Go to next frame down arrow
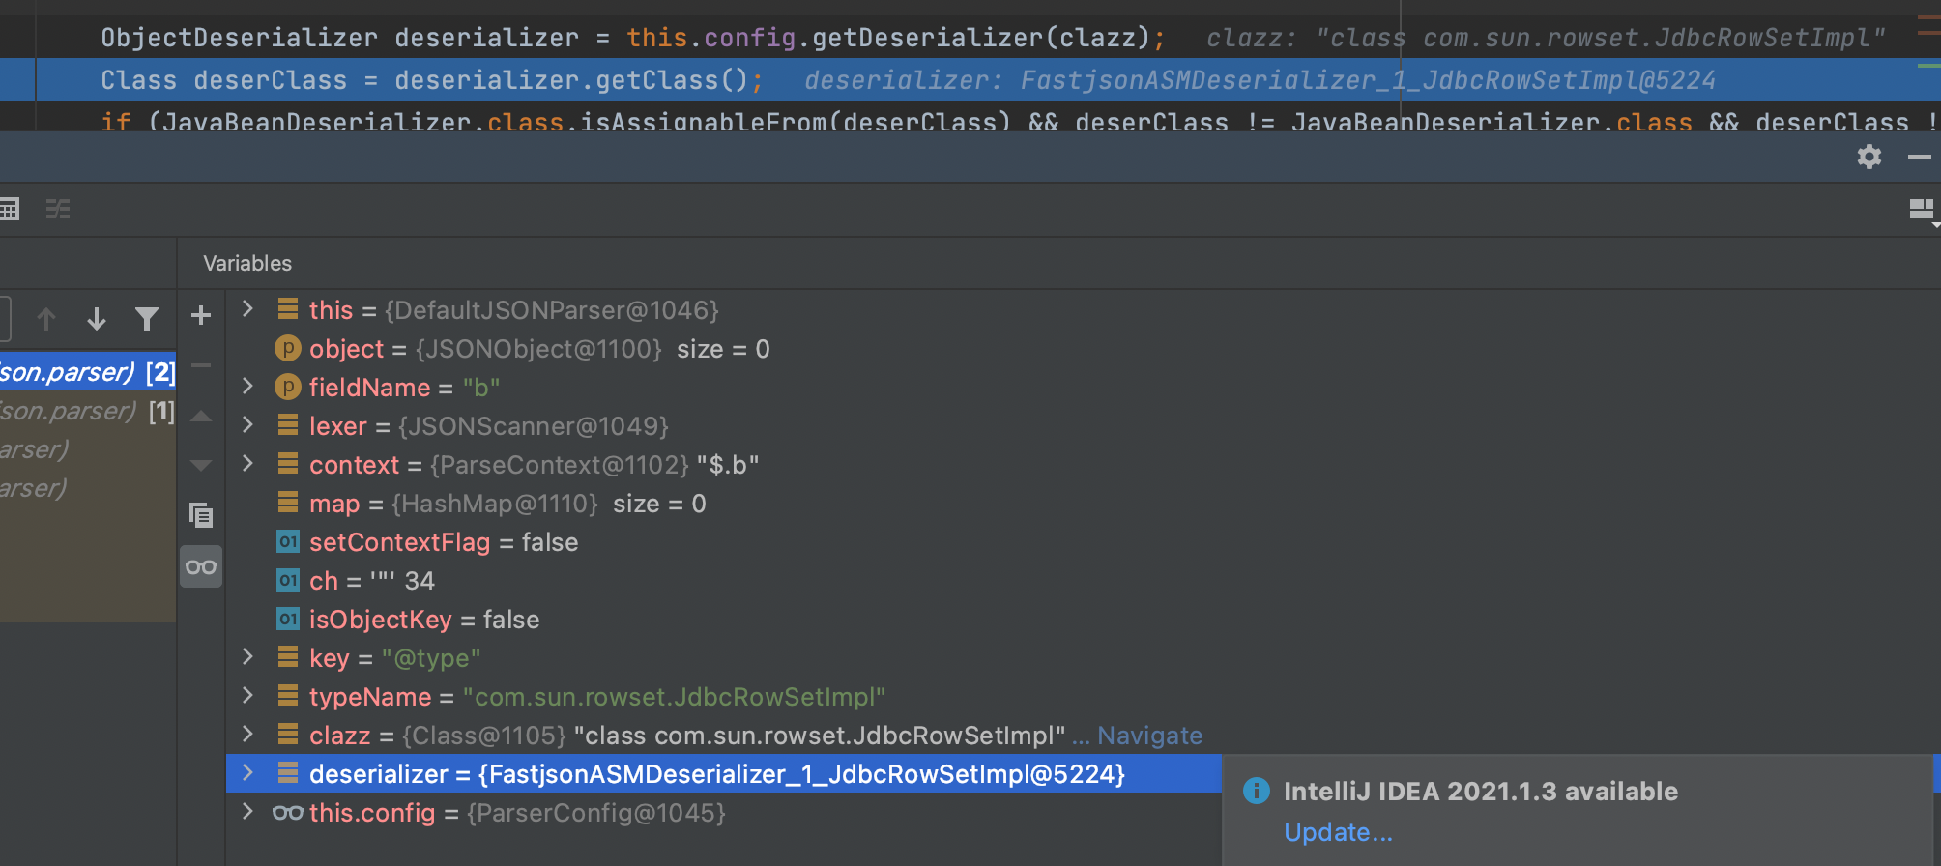 point(97,319)
